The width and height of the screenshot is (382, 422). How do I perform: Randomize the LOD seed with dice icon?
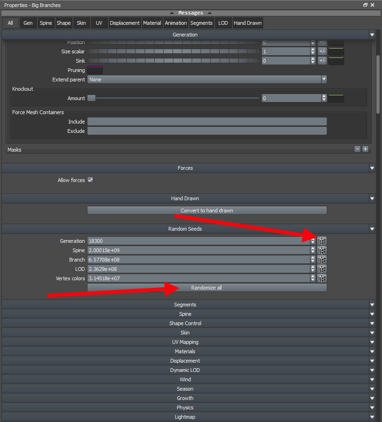tap(322, 269)
